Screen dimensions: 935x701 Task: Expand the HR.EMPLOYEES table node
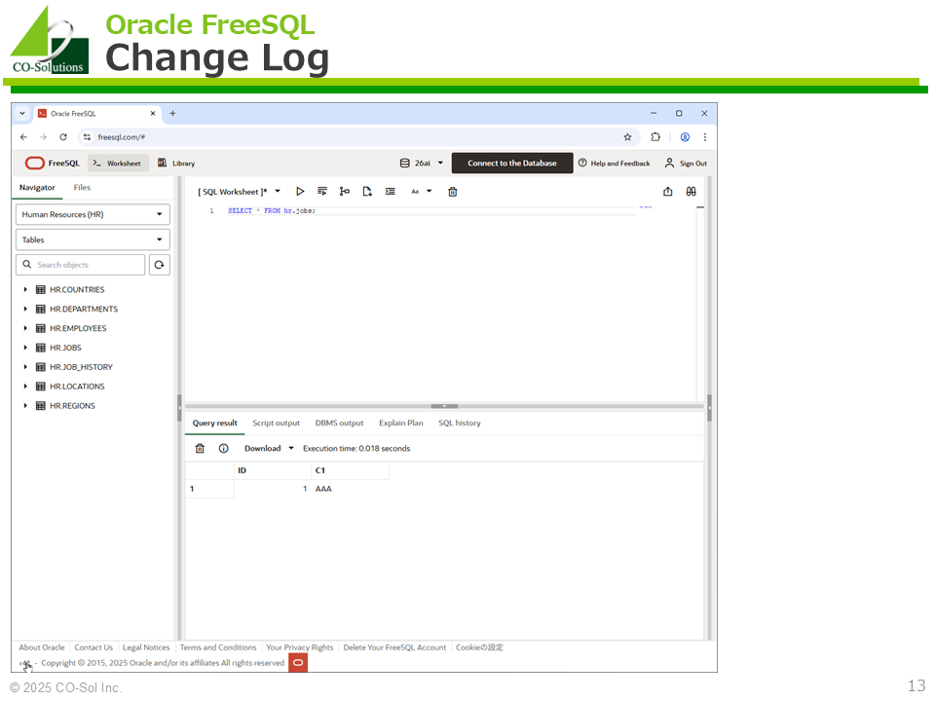tap(26, 328)
